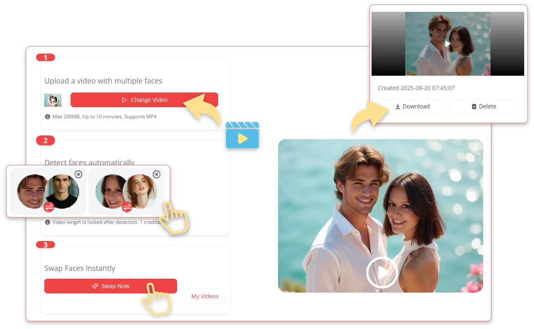Click the Change Video button
The width and height of the screenshot is (534, 329).
click(x=144, y=100)
